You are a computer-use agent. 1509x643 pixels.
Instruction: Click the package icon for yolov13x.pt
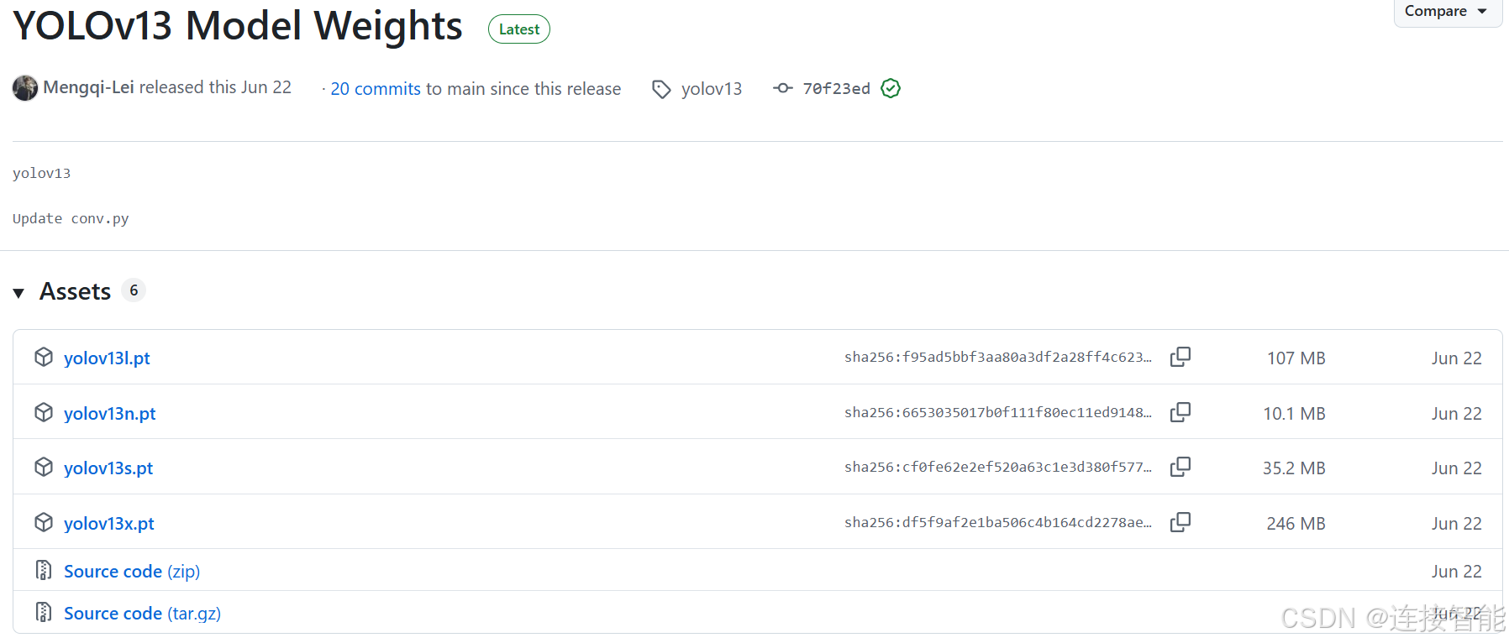[x=44, y=522]
